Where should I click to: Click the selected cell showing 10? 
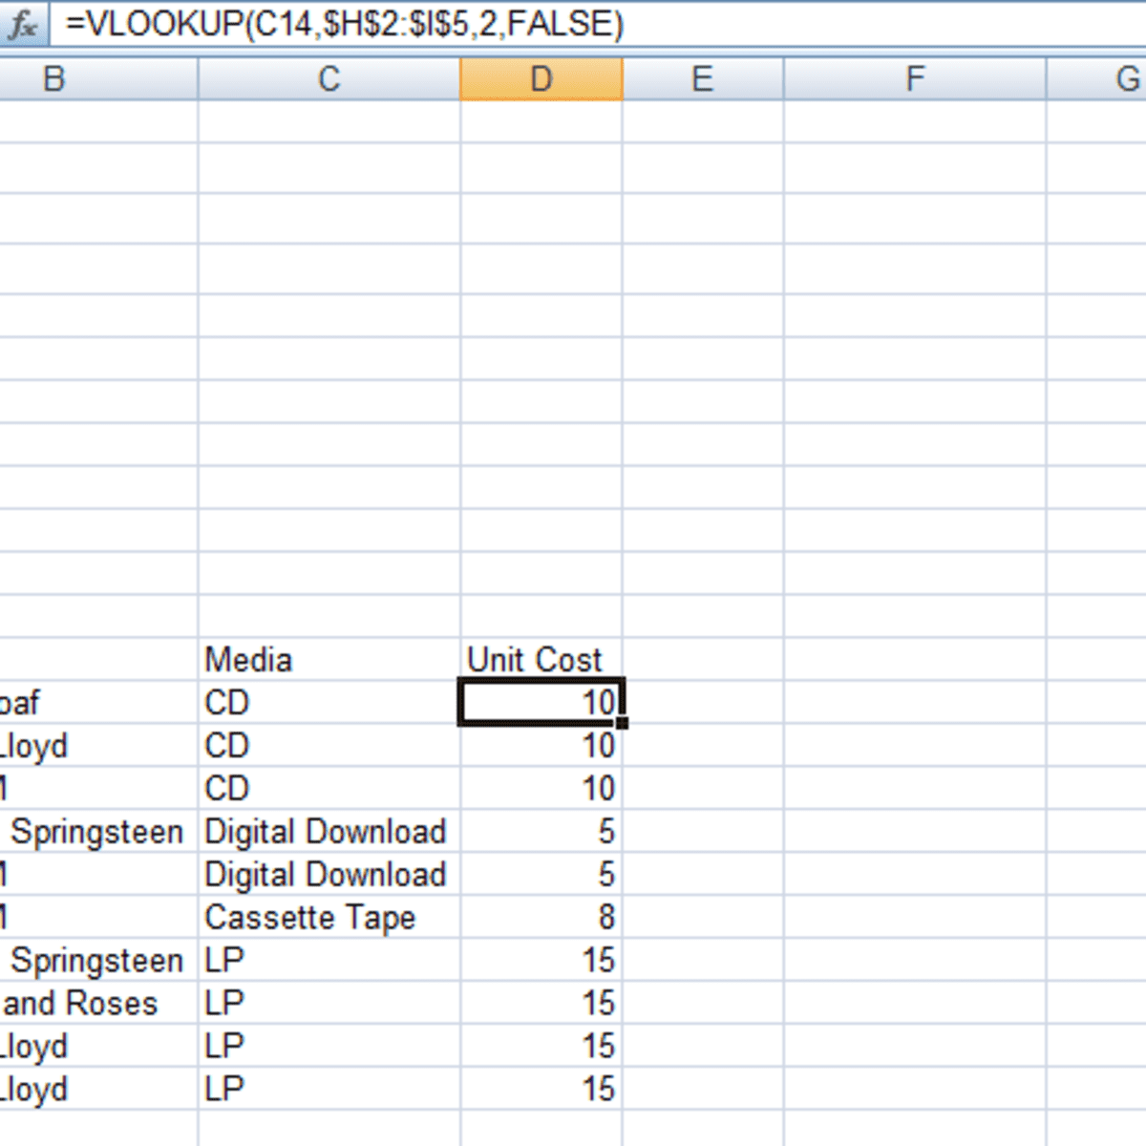[541, 703]
